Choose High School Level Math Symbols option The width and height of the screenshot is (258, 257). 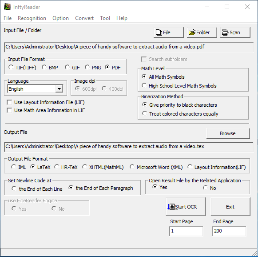(144, 85)
